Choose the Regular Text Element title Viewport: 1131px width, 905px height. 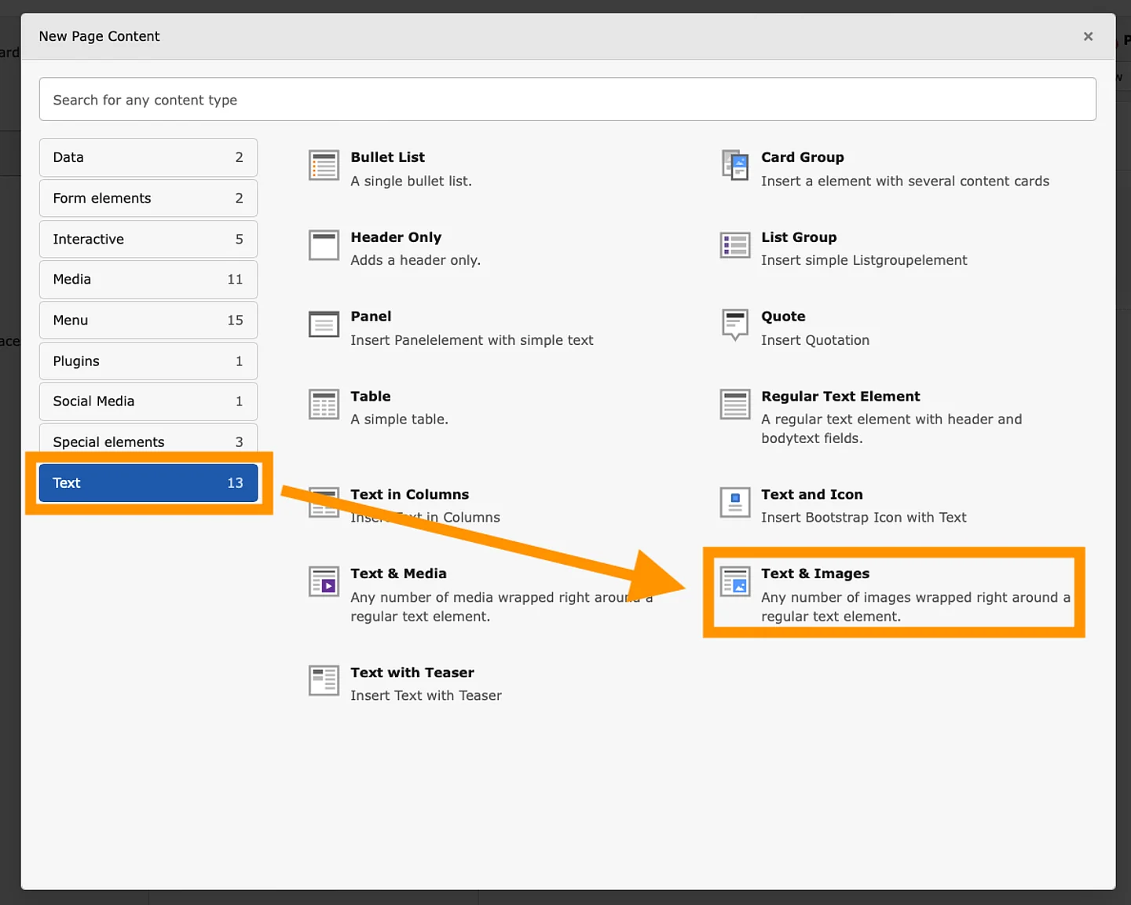point(840,397)
